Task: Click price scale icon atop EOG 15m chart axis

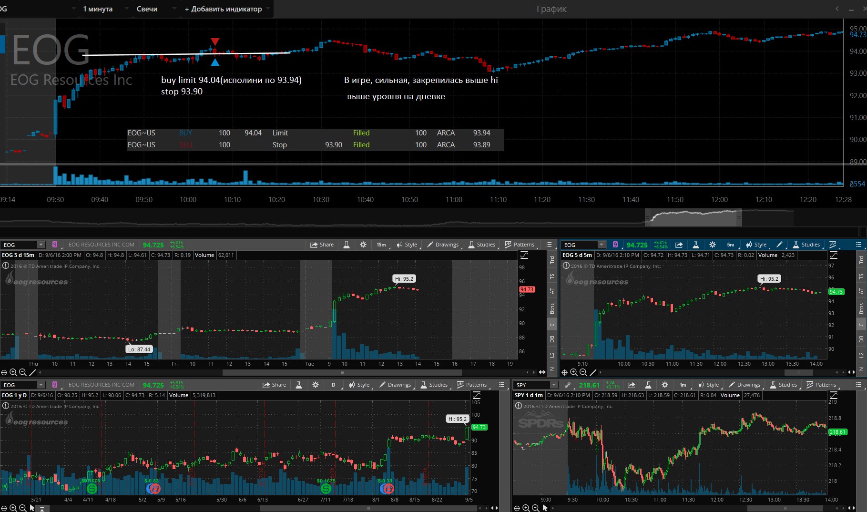Action: pyautogui.click(x=524, y=255)
